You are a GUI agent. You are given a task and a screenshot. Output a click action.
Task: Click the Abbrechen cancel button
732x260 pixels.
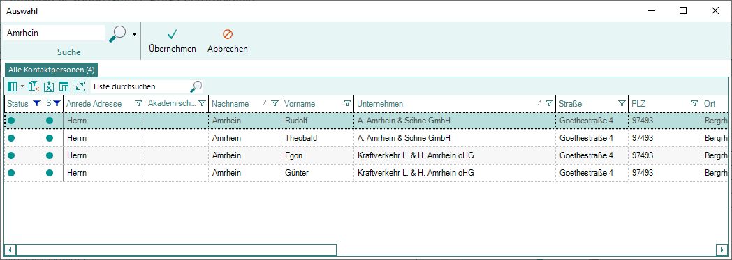[227, 40]
